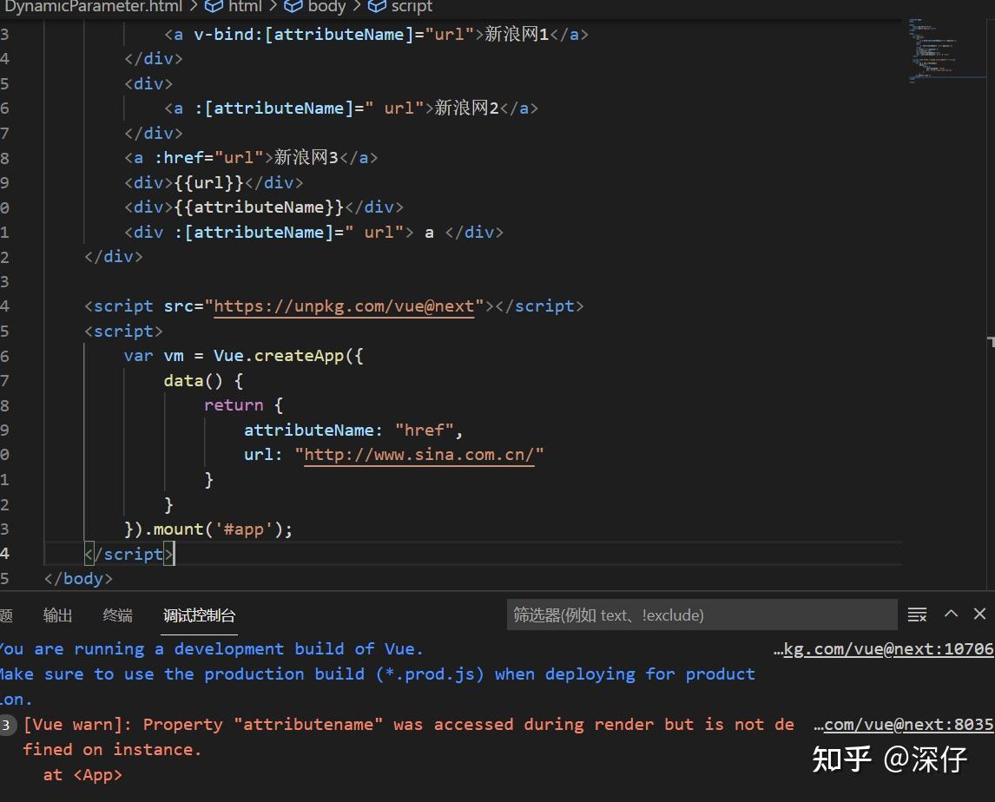The image size is (995, 802).
Task: Expand the collapsed Vue warning via the 3 badge
Action: coord(7,724)
